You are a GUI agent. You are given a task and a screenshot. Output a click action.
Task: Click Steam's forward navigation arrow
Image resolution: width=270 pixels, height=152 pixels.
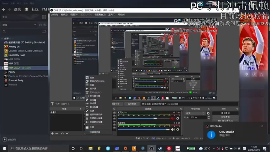coord(9,9)
